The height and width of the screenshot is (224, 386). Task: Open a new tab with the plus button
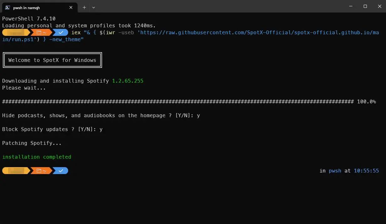[x=84, y=7]
